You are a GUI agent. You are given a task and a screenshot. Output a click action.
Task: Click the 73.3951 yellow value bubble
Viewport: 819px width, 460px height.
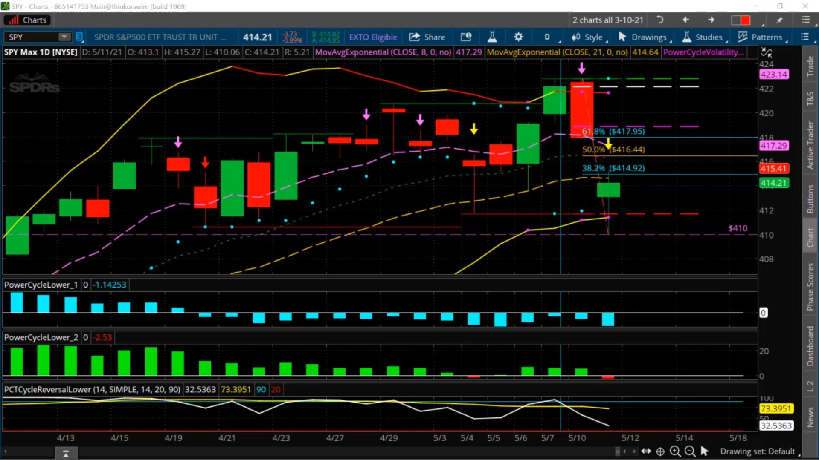(x=776, y=408)
